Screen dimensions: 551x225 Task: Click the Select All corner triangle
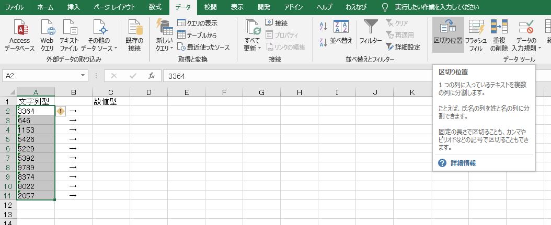tap(12, 92)
